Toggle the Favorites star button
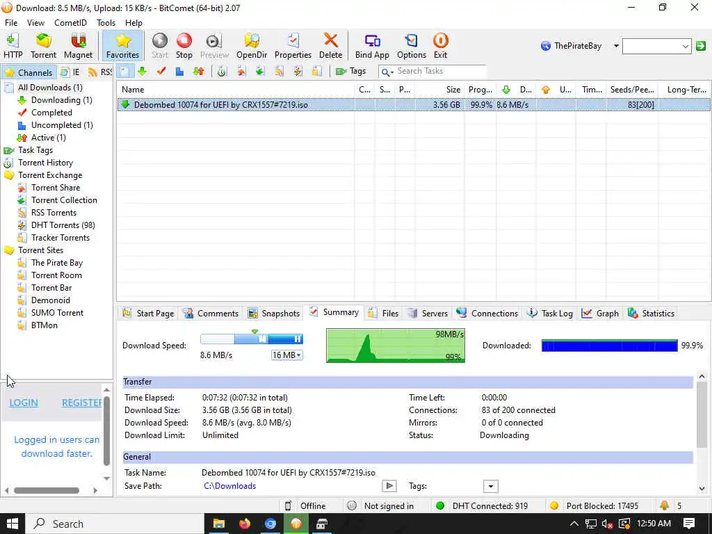712x534 pixels. pos(122,46)
